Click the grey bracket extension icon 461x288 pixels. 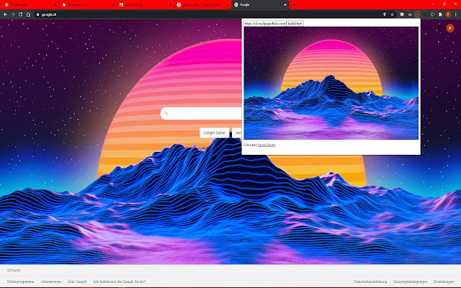click(x=432, y=14)
